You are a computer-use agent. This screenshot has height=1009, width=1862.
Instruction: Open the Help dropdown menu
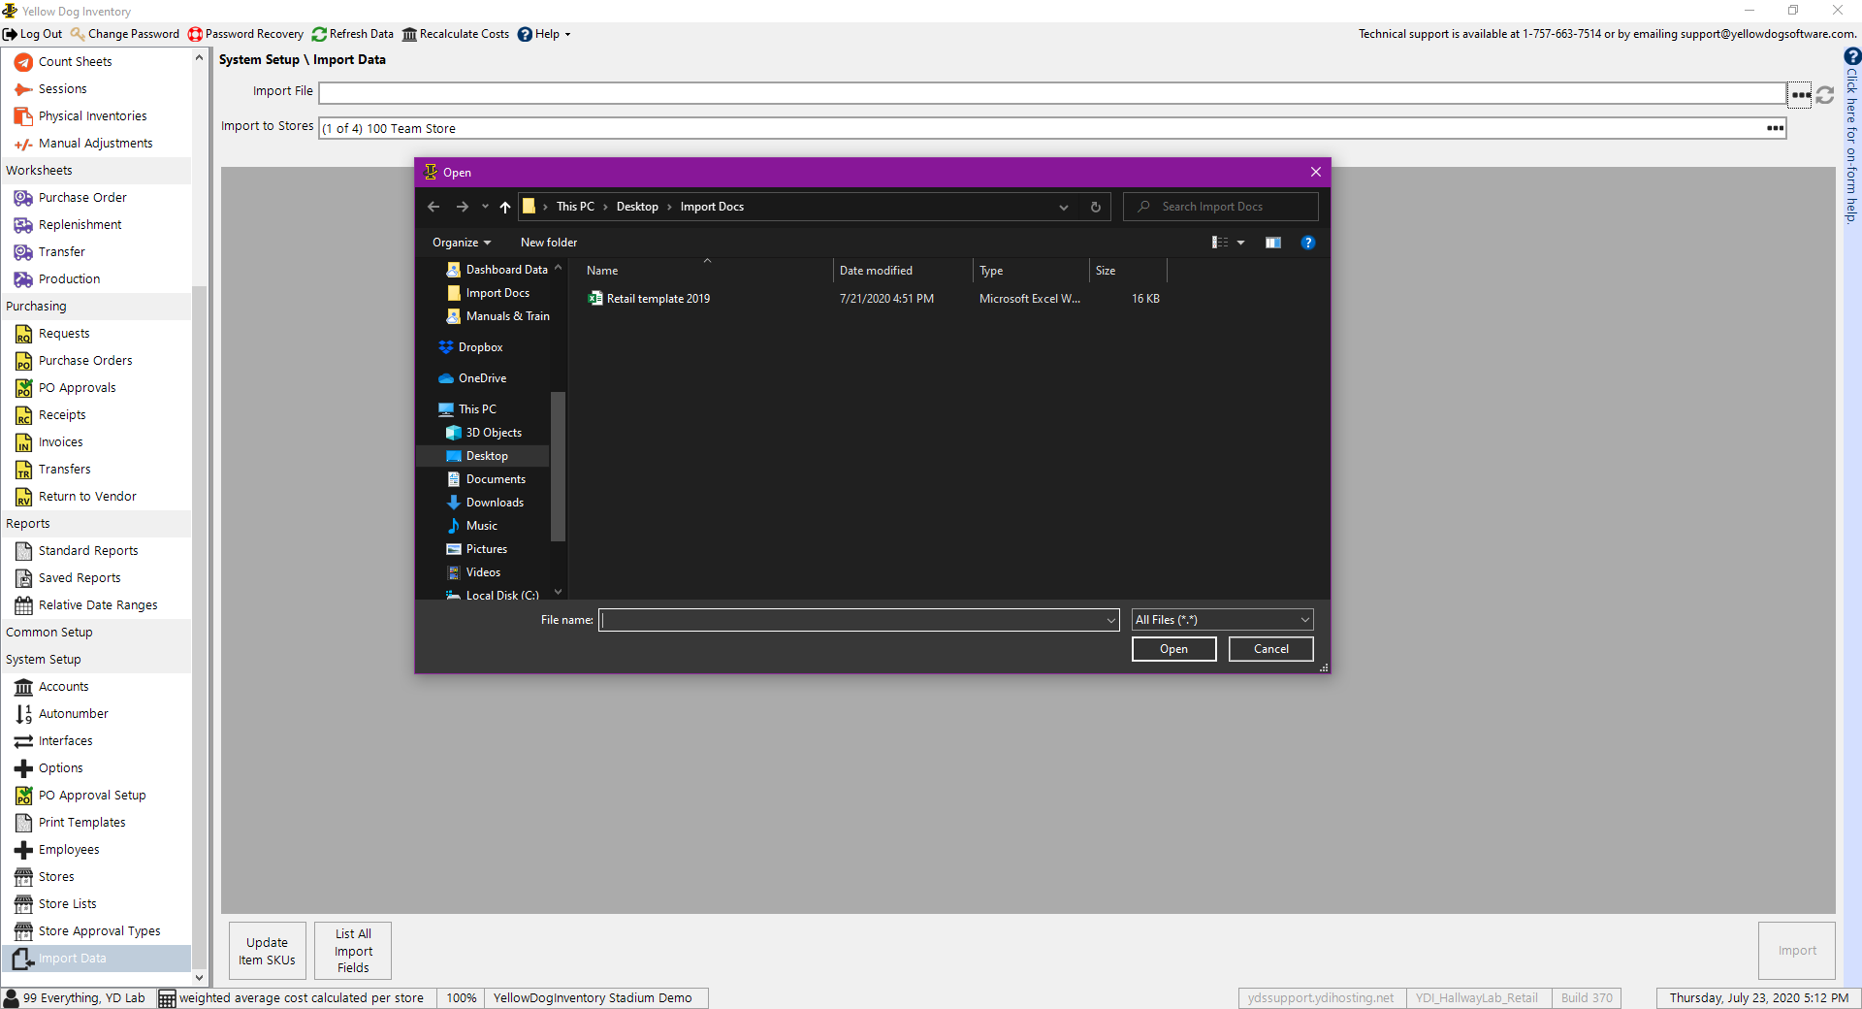[544, 34]
